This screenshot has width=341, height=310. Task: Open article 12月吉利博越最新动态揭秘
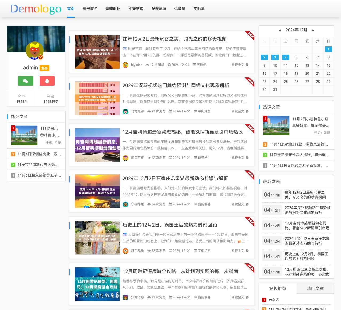click(182, 132)
